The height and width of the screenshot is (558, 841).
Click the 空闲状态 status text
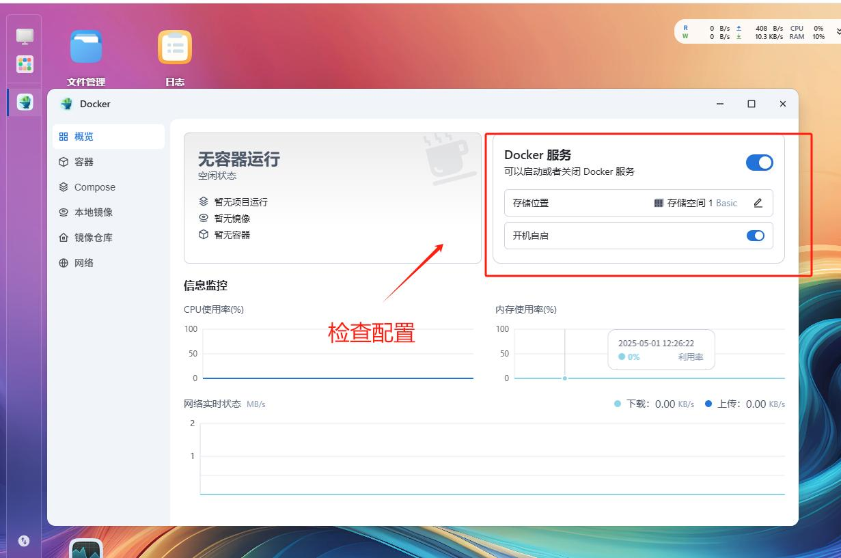[x=217, y=176]
